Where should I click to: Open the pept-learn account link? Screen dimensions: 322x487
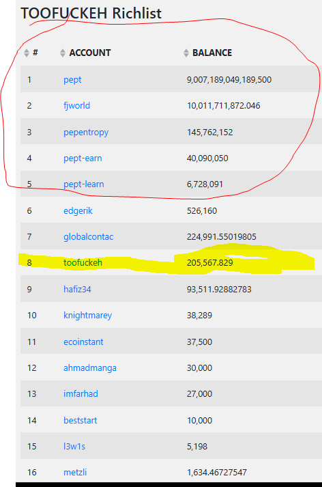click(x=84, y=184)
